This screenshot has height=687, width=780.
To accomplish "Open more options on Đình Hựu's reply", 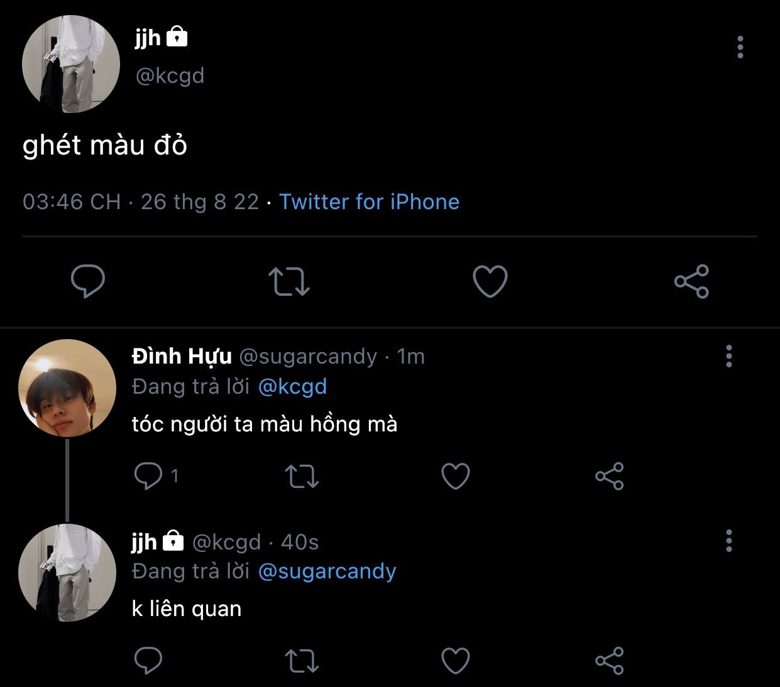I will pos(729,356).
